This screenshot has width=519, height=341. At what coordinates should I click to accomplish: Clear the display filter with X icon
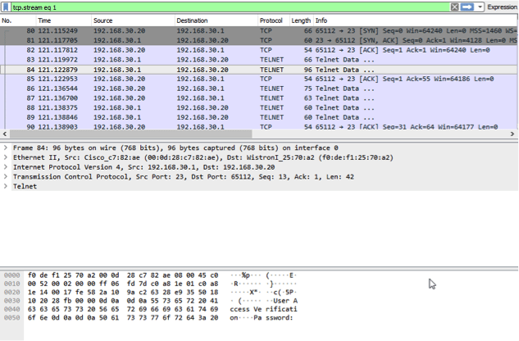[454, 7]
